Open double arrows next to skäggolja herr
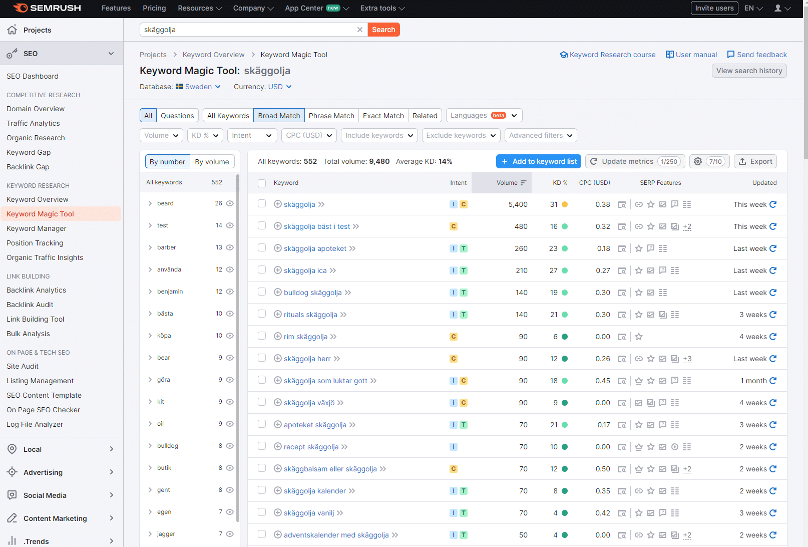808x547 pixels. click(x=337, y=359)
